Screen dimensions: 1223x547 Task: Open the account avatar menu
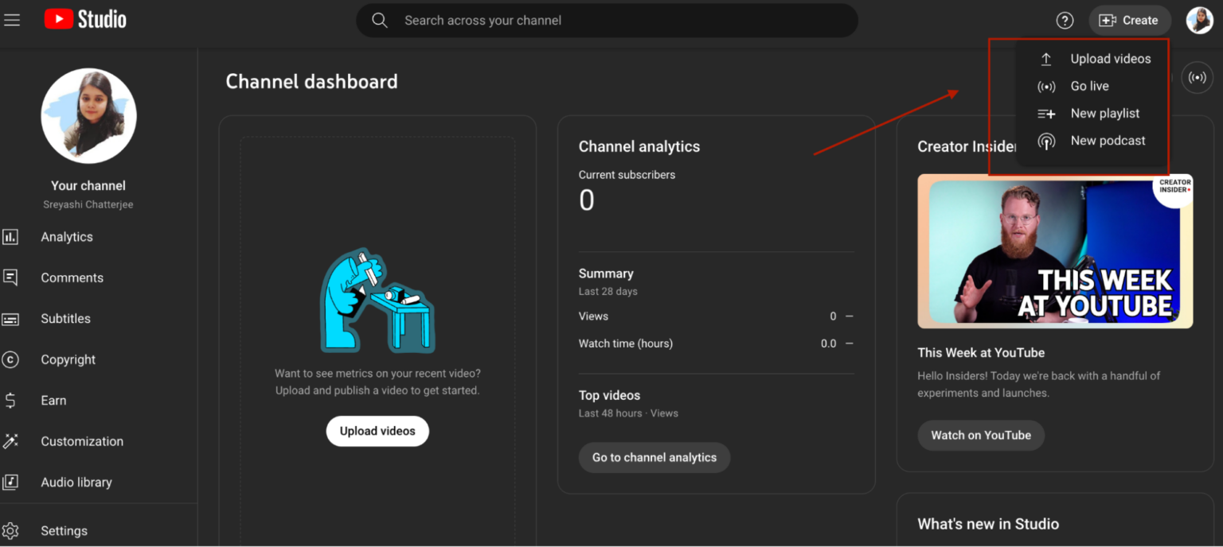[1199, 21]
